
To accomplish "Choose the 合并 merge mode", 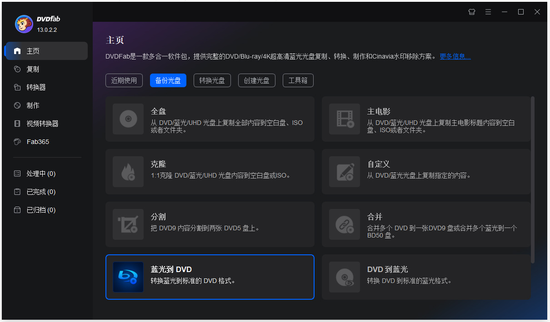I will [344, 224].
